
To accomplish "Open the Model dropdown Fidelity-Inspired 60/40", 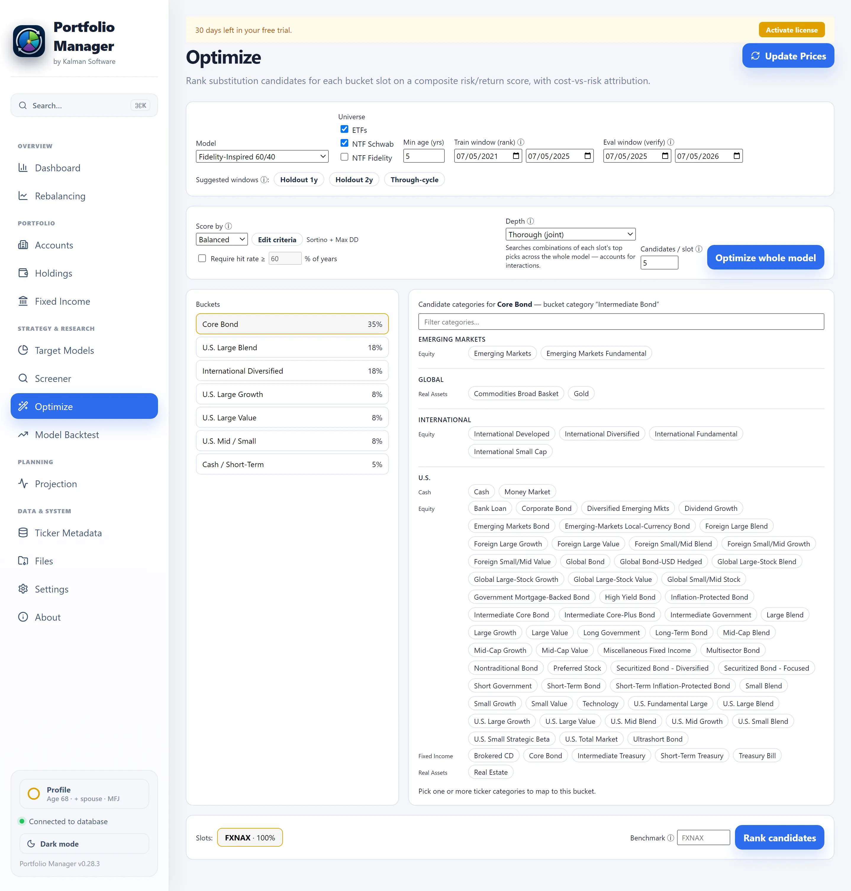I will click(262, 156).
